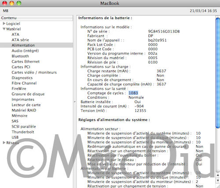220x188 pixels.
Task: Click the Révision de pile value 0100
Action: [153, 62]
